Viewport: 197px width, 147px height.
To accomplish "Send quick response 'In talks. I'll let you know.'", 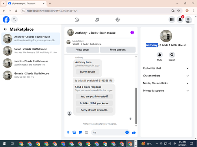I will tap(94, 103).
